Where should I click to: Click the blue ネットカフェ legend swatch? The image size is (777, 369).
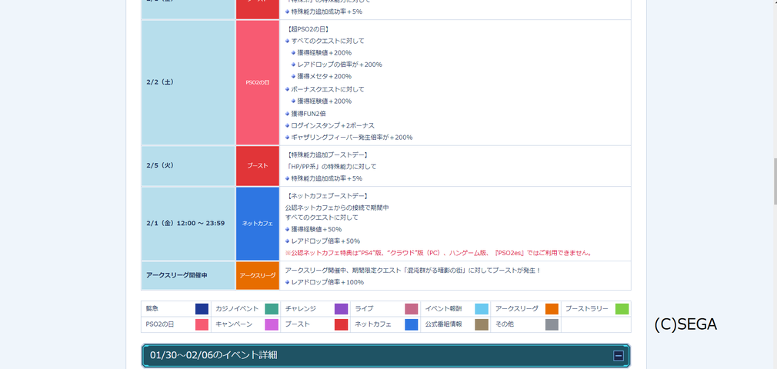pos(412,325)
